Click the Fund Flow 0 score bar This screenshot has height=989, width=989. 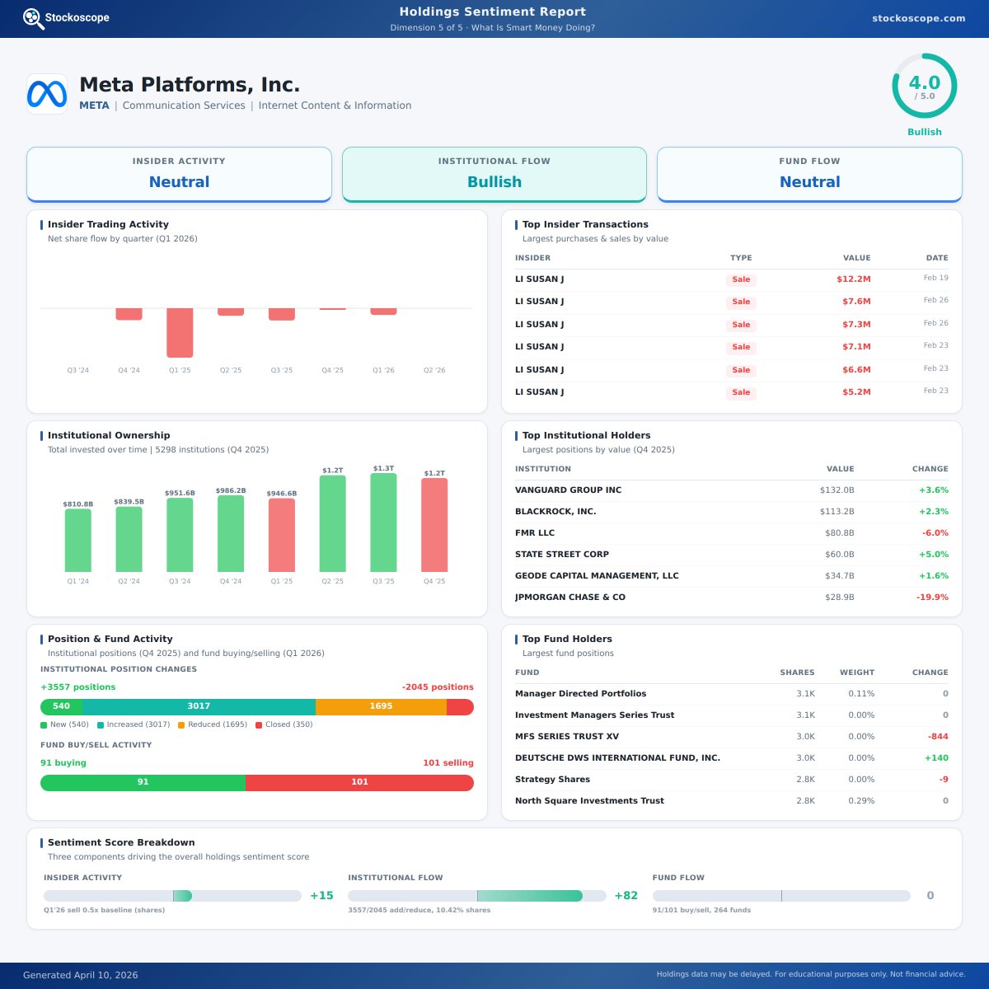781,896
